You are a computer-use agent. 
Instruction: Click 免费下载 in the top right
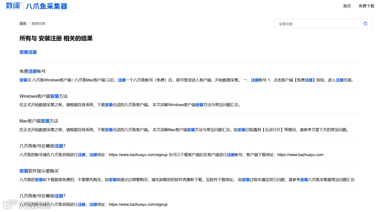366,6
